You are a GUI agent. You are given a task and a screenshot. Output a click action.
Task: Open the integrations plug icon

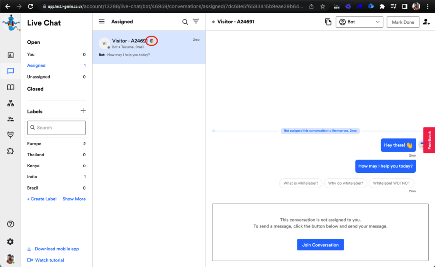point(11,135)
